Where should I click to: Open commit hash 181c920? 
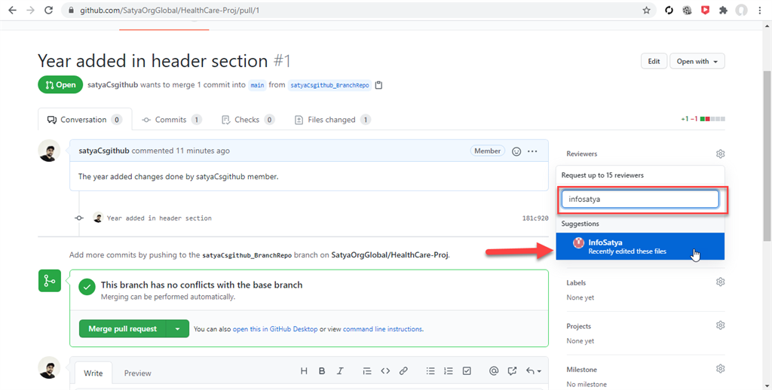pos(535,218)
